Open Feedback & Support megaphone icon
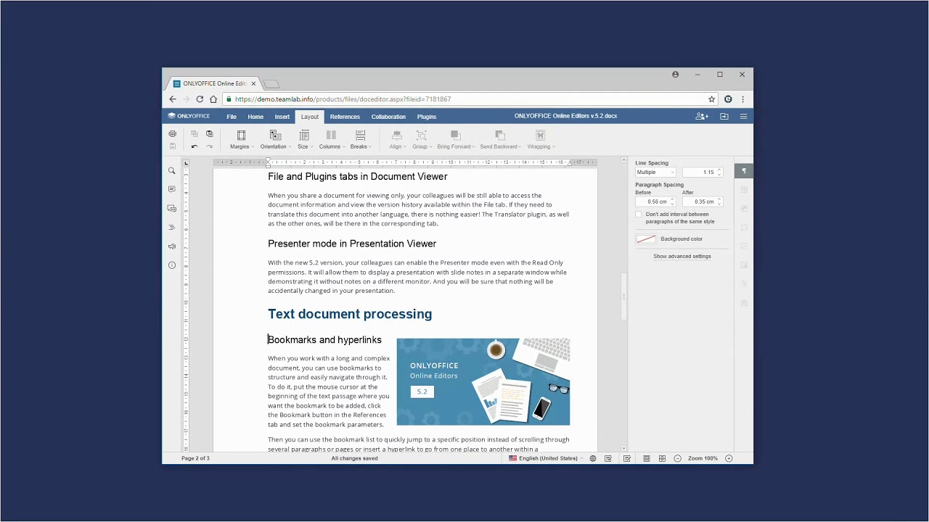This screenshot has height=522, width=929. pyautogui.click(x=172, y=246)
